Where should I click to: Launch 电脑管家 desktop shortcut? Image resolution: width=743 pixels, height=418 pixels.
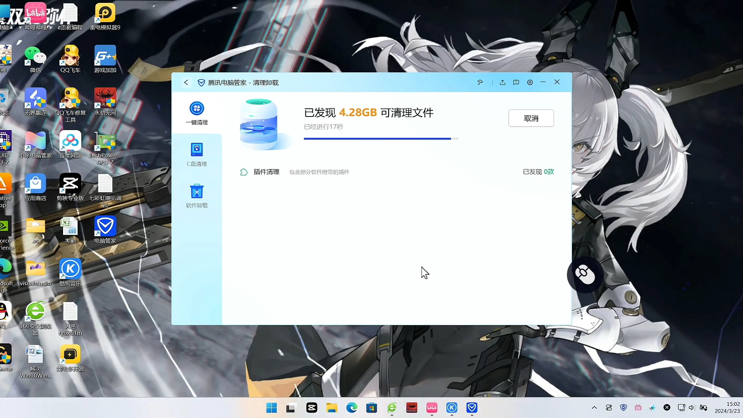pyautogui.click(x=105, y=230)
